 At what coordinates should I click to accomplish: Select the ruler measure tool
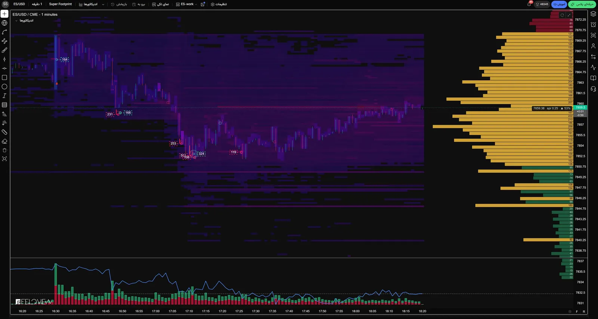pyautogui.click(x=4, y=132)
